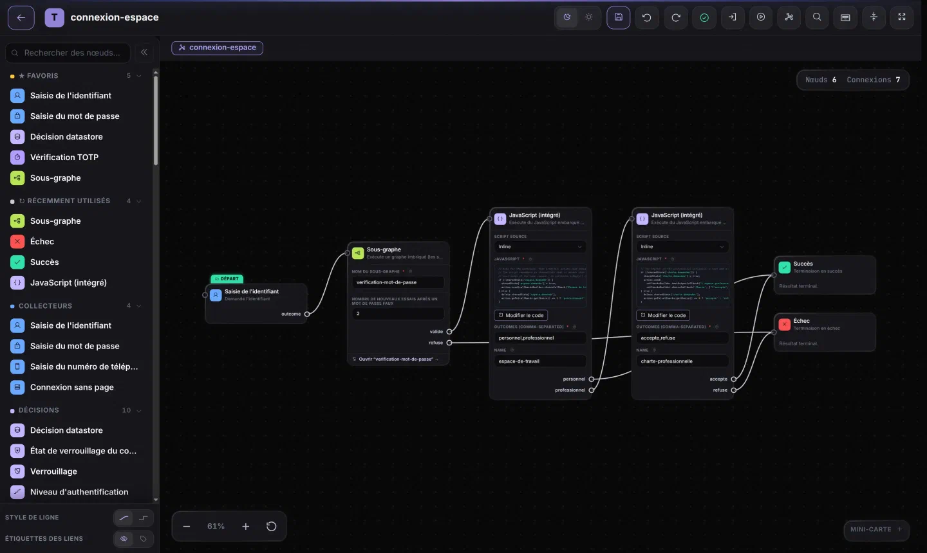927x553 pixels.
Task: Enter fullscreen with expand arrows icon
Action: click(x=902, y=17)
